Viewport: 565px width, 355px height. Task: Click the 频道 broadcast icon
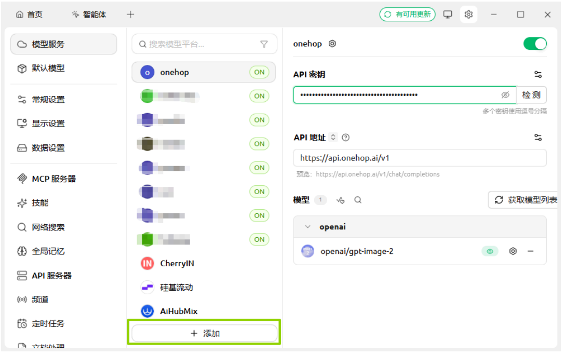(x=22, y=301)
